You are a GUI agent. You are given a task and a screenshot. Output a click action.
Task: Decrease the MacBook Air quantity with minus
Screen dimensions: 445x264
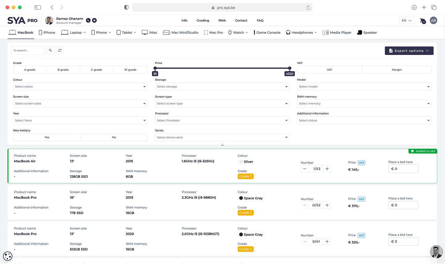[305, 169]
